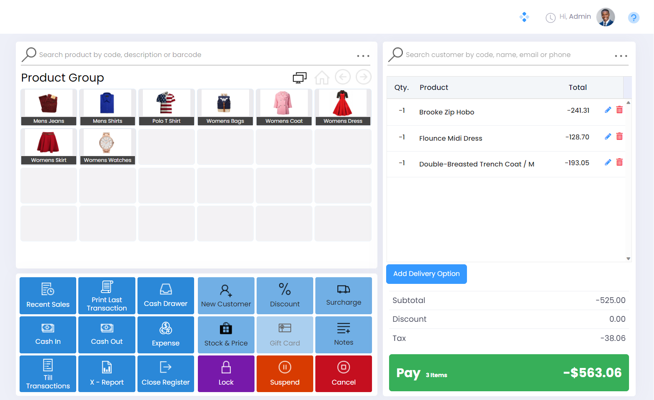Open Recent Sales
654x400 pixels.
tap(48, 296)
